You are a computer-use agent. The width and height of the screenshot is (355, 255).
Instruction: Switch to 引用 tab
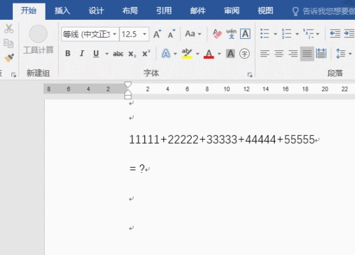click(164, 11)
